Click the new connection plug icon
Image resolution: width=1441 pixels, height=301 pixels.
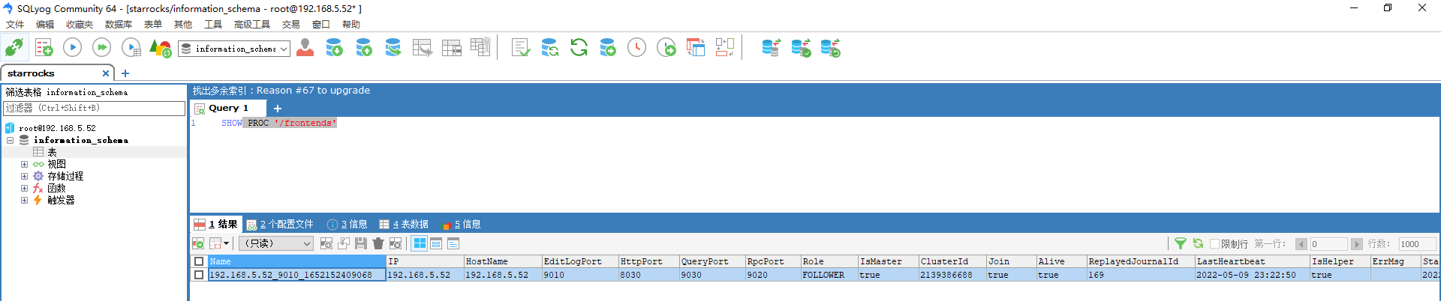coord(14,48)
